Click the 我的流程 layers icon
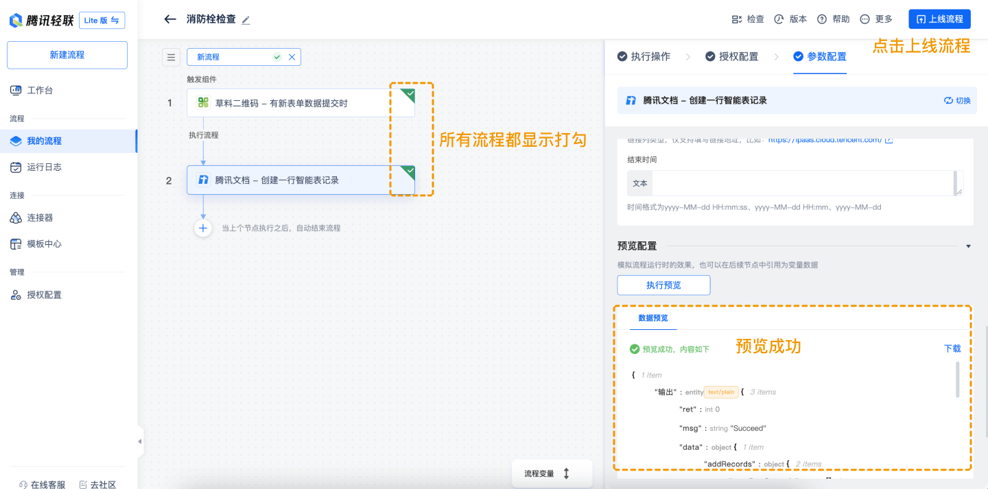The image size is (988, 489). point(16,141)
